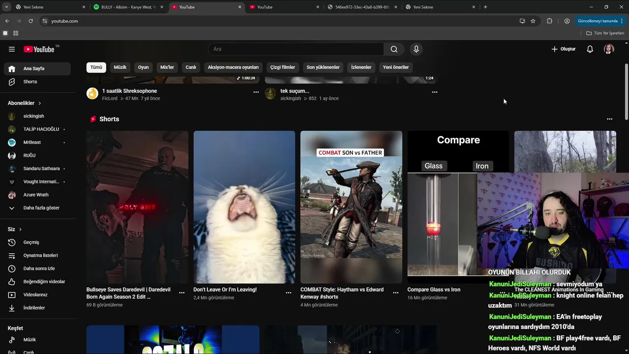The width and height of the screenshot is (629, 354).
Task: Play the COMBAT SON vs FATHER short
Action: [x=351, y=207]
